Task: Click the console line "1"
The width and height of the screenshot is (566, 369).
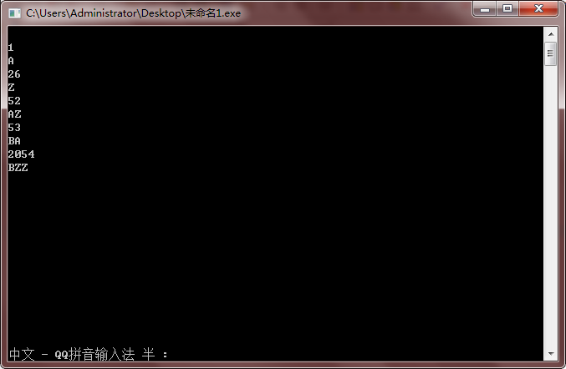Action: (x=11, y=48)
